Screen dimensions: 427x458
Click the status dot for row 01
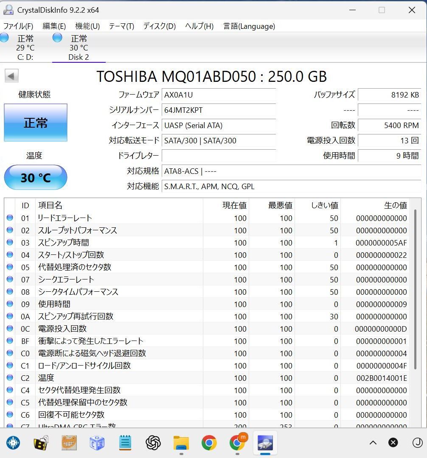point(10,218)
